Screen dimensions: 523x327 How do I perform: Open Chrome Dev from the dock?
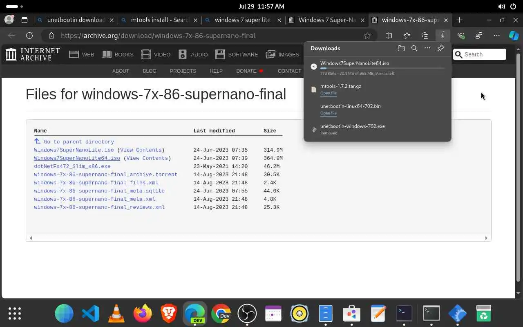pyautogui.click(x=221, y=314)
